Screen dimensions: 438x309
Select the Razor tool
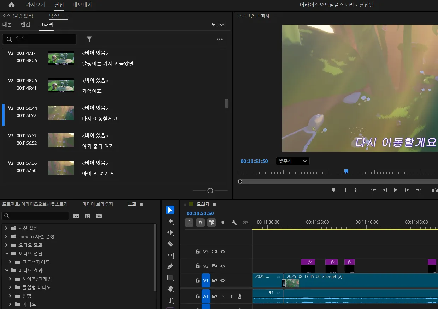pyautogui.click(x=170, y=244)
